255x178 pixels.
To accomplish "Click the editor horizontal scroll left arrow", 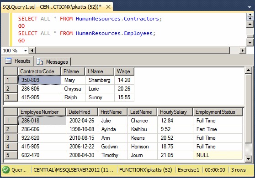I will tap(32, 51).
